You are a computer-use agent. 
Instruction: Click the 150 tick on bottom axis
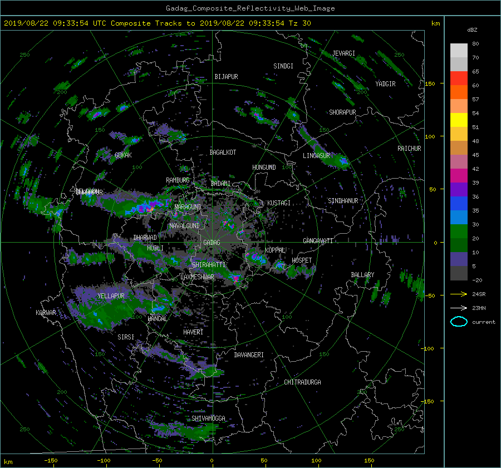(x=369, y=460)
